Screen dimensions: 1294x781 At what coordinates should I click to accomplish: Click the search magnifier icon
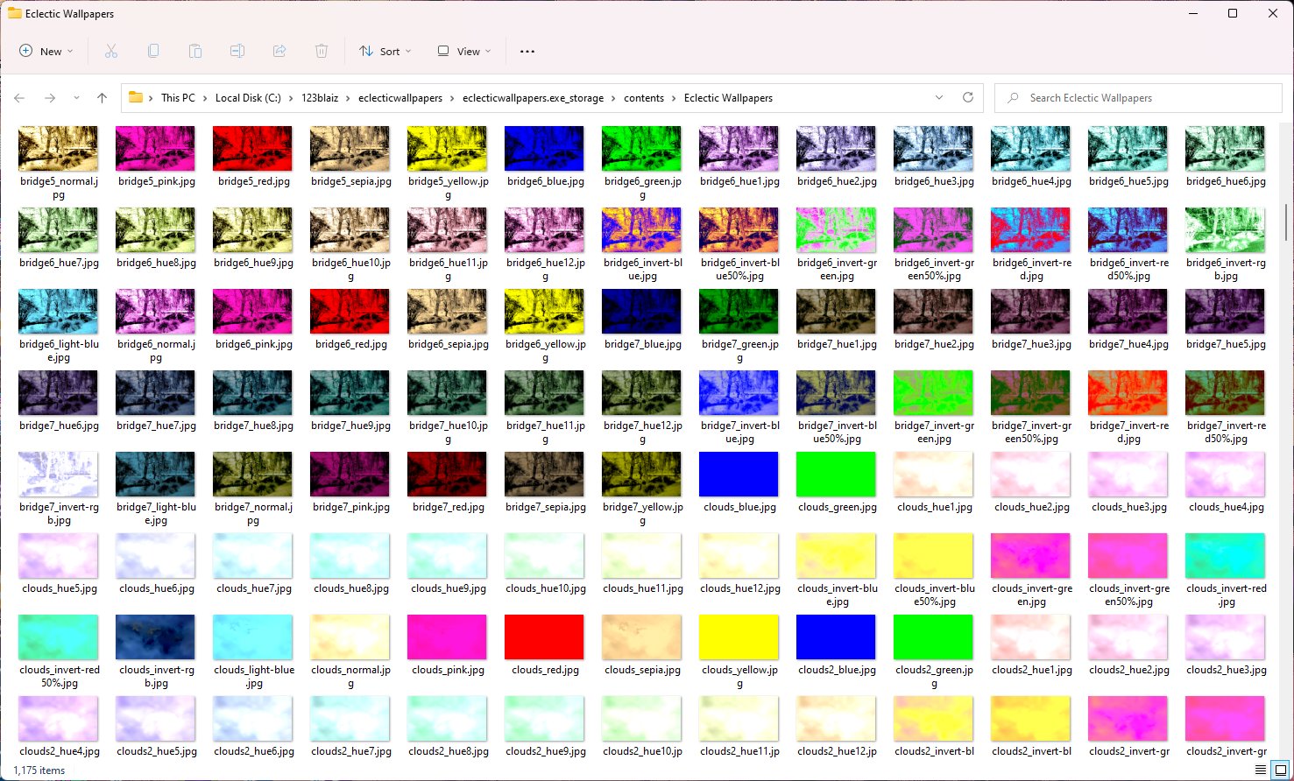click(1013, 98)
